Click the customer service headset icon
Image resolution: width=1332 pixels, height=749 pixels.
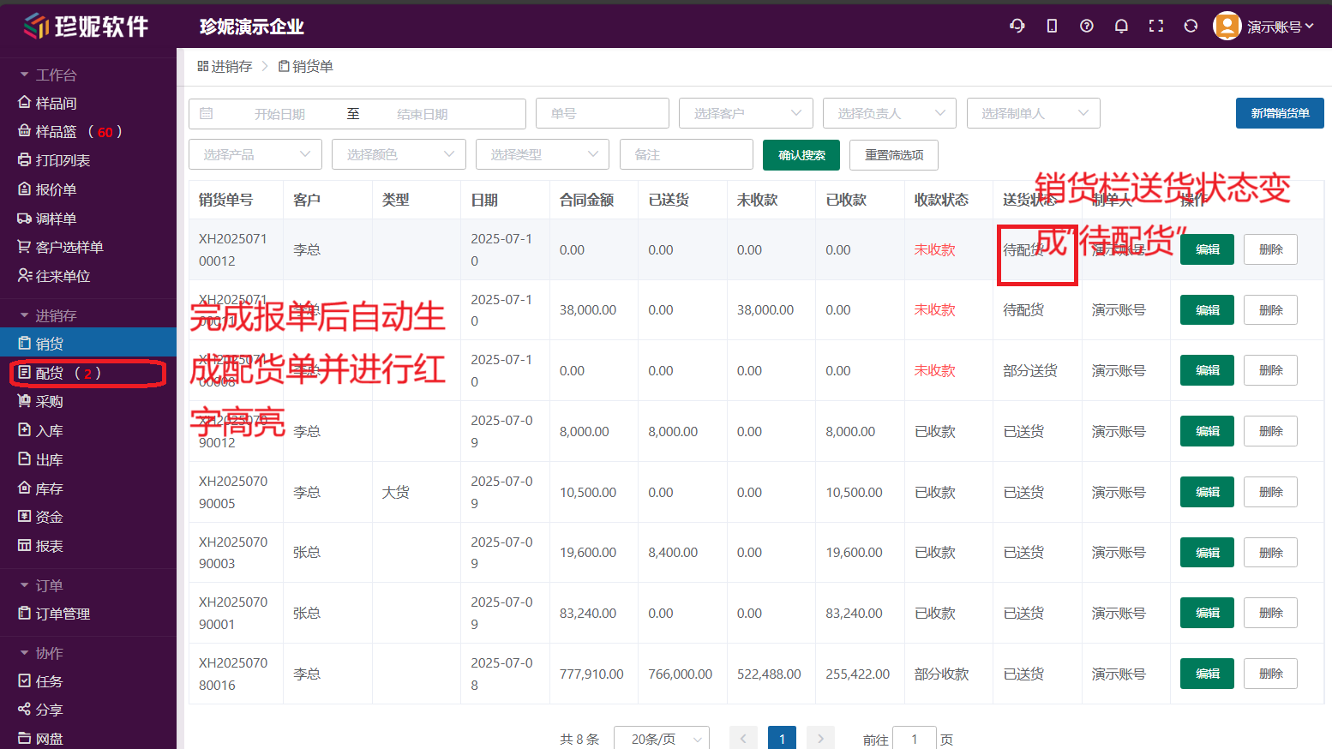coord(1017,26)
